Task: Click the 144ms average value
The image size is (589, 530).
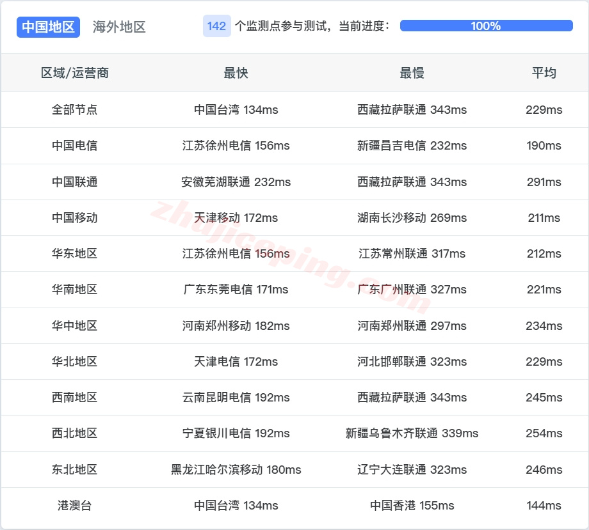Action: (x=544, y=505)
